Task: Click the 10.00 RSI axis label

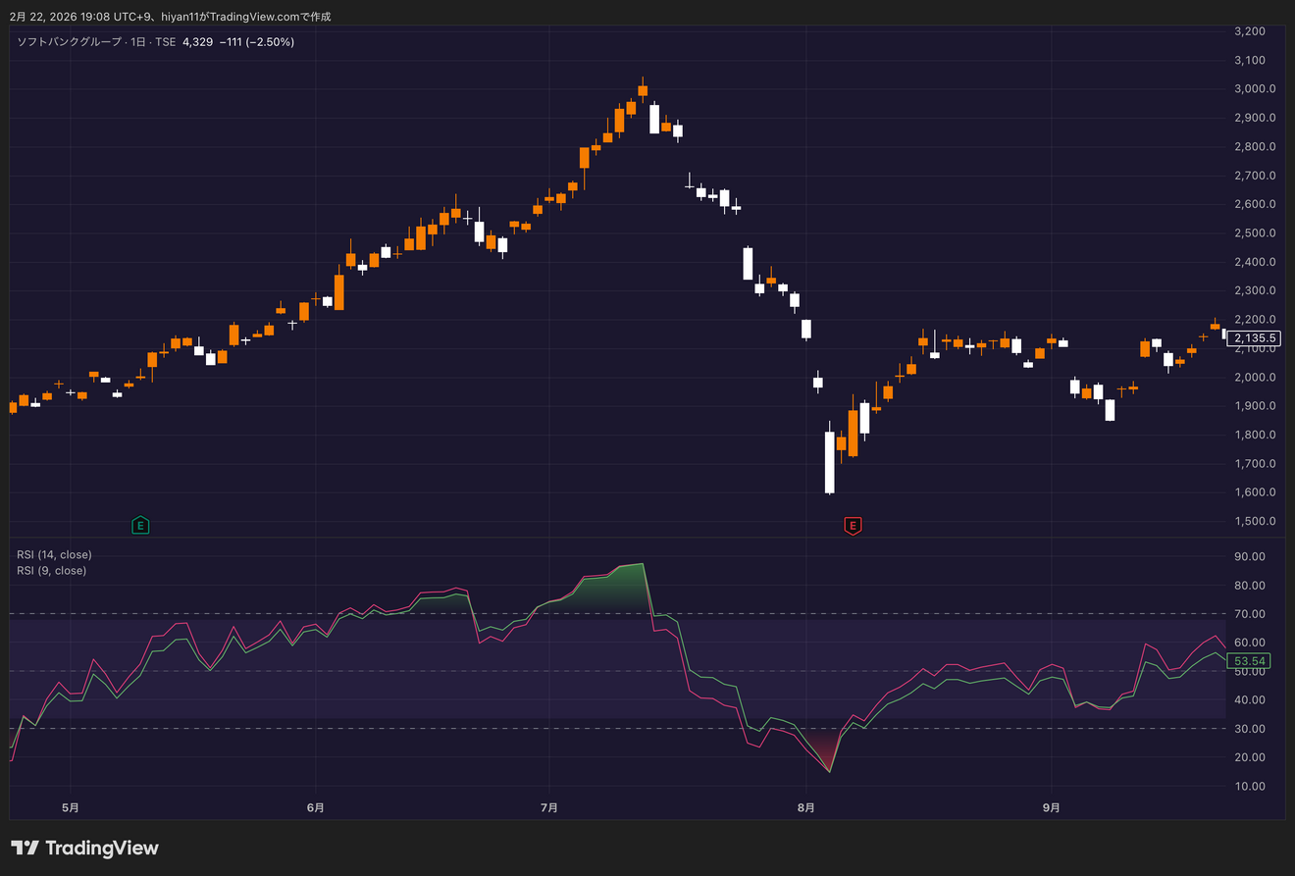Action: (1250, 787)
